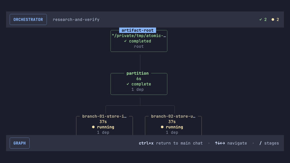The image size is (290, 163).
Task: Click the branch-02 1 dep label
Action: click(x=172, y=132)
